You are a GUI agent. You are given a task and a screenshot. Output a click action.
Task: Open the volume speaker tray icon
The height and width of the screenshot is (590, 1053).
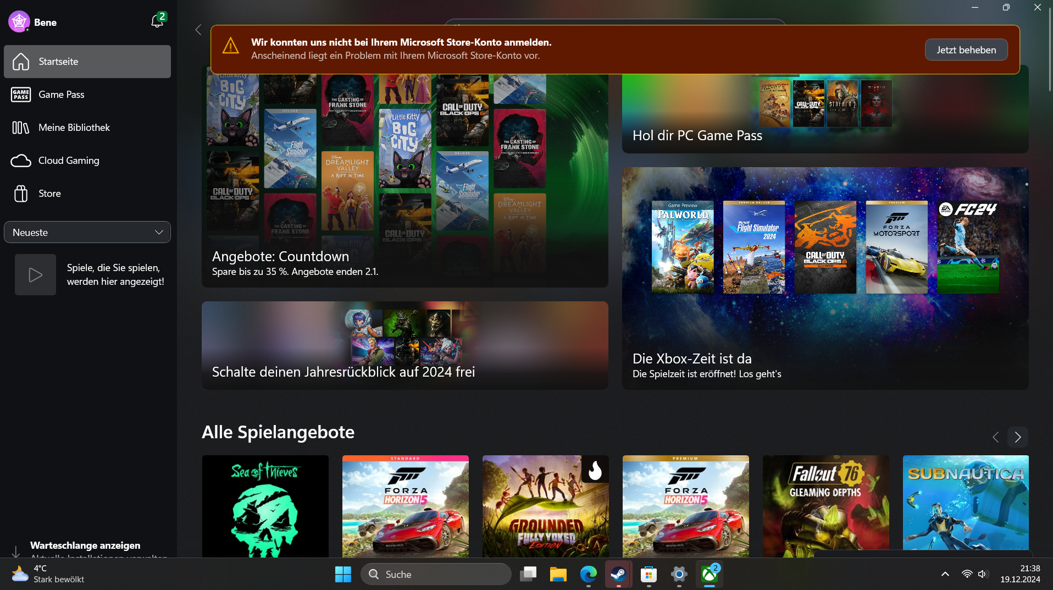[x=983, y=574]
